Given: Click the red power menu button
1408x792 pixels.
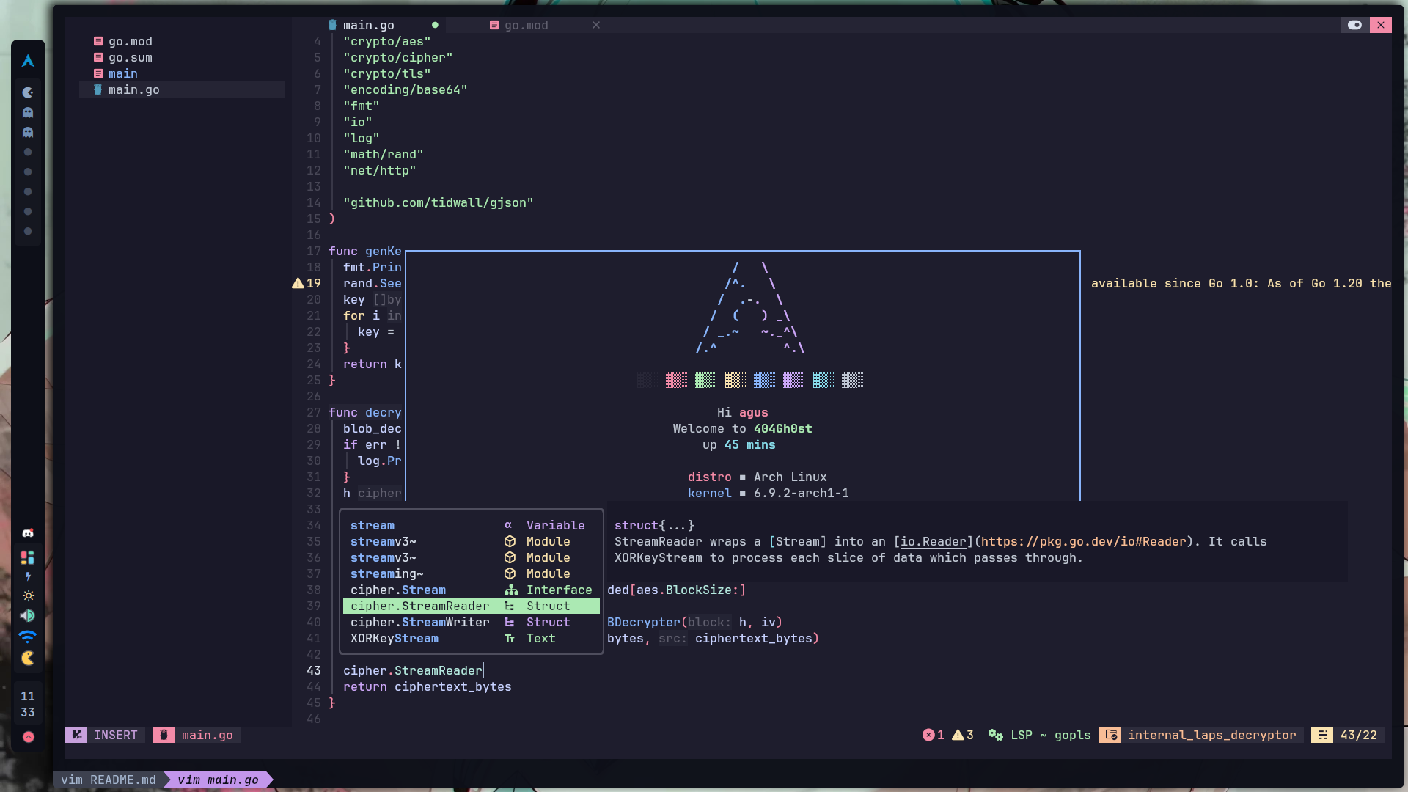Looking at the screenshot, I should (x=28, y=737).
